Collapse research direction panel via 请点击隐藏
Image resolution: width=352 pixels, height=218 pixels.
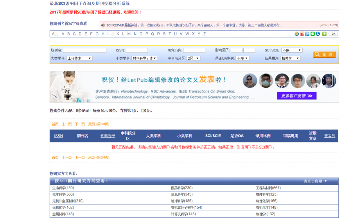[x=315, y=181]
